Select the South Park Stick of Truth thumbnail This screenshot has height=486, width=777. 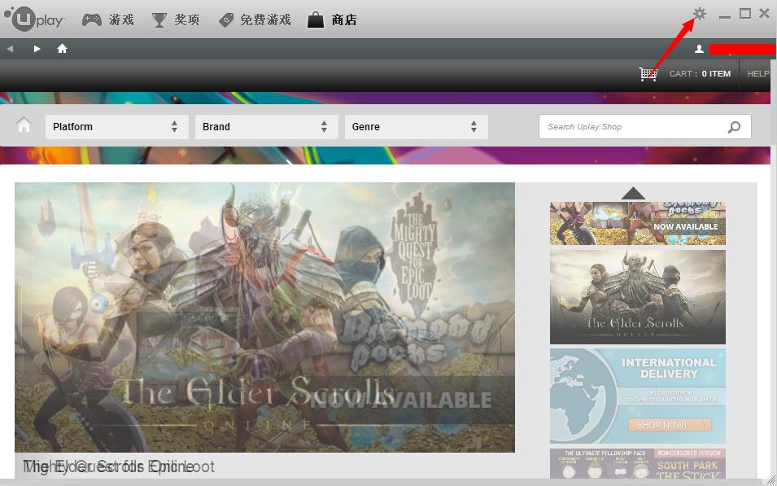point(638,464)
